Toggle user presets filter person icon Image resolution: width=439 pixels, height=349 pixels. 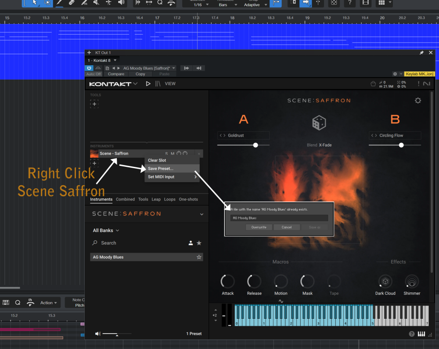point(191,243)
